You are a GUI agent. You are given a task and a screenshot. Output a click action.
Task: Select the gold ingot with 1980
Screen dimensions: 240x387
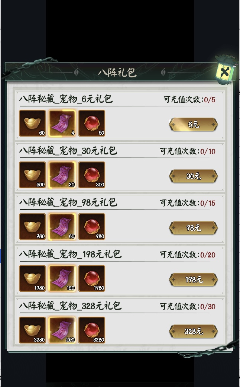tap(32, 278)
